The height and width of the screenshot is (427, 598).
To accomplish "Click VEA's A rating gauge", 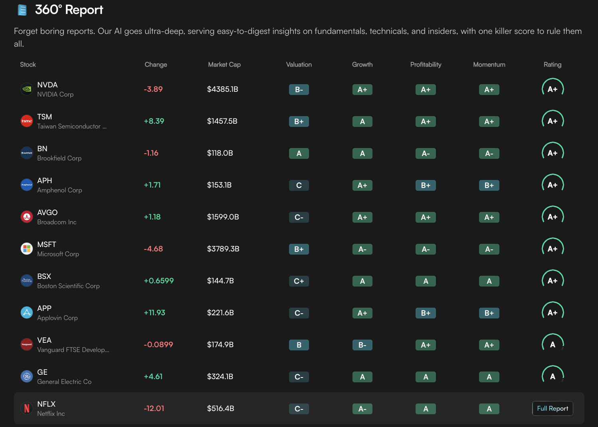I will click(x=552, y=344).
